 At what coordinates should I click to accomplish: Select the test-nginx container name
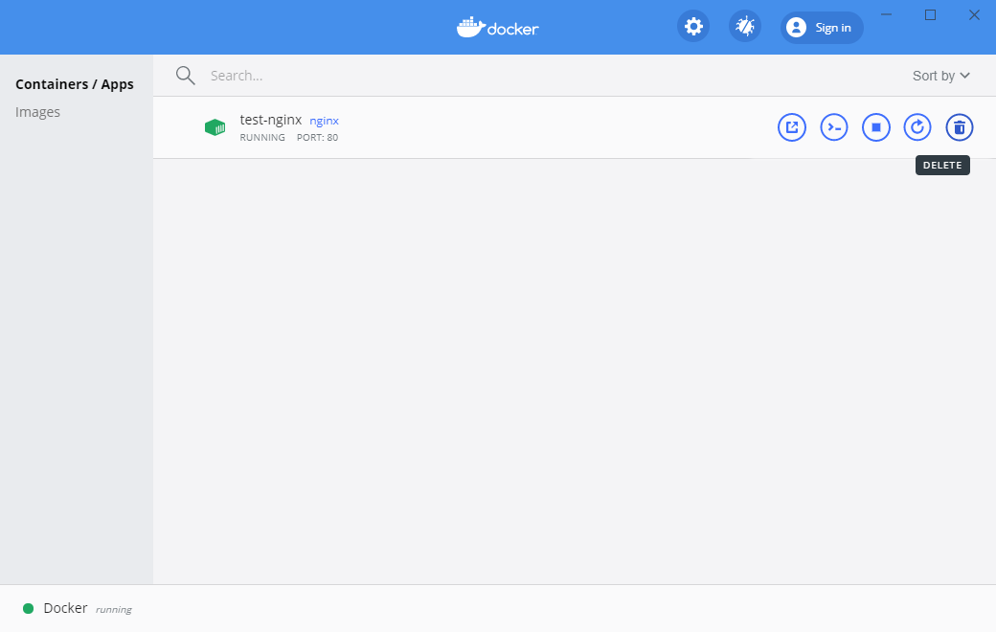[271, 120]
